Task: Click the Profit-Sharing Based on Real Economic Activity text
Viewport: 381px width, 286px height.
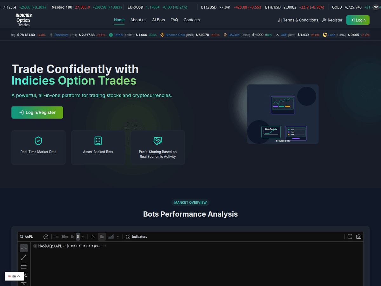Action: pos(158,154)
